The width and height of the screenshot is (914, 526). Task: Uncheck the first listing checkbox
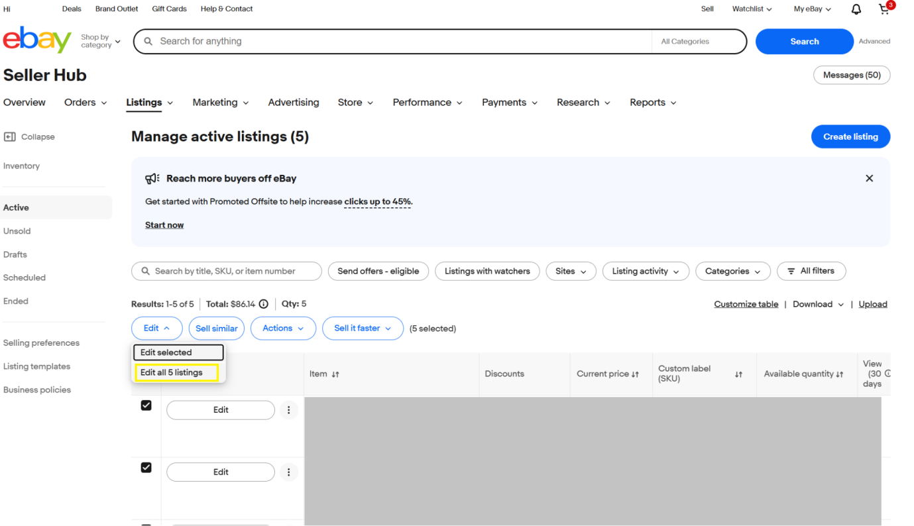click(x=146, y=405)
